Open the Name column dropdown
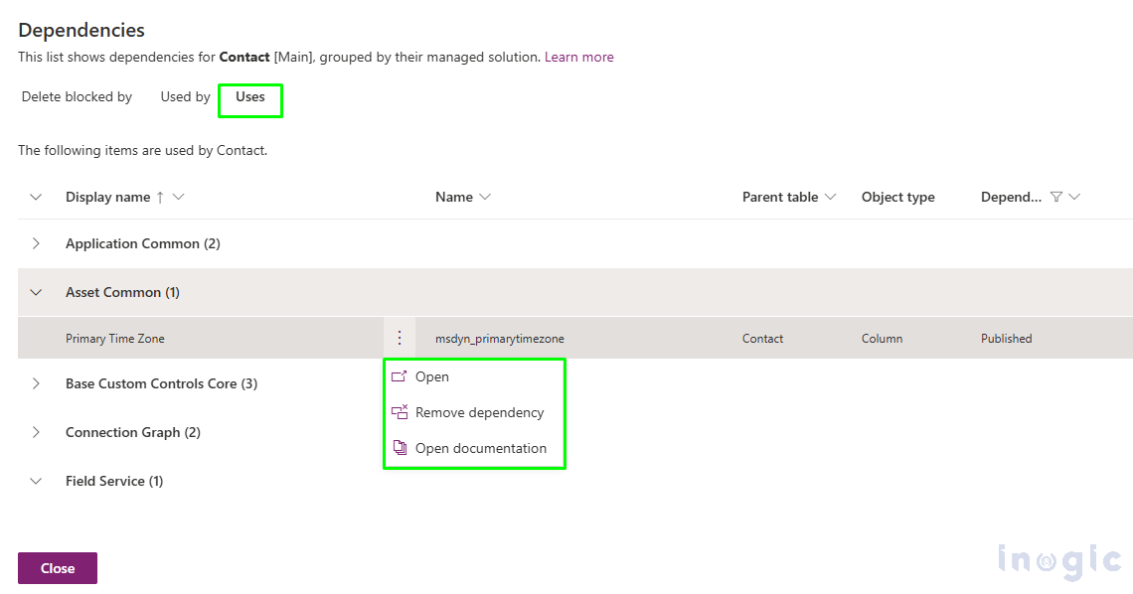The image size is (1133, 594). tap(485, 197)
